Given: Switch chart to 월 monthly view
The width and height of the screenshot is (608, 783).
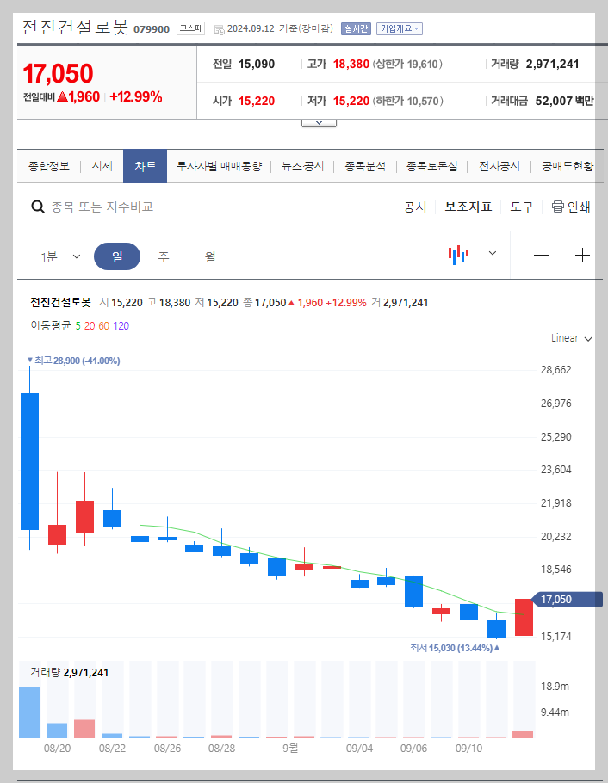Looking at the screenshot, I should pos(208,256).
